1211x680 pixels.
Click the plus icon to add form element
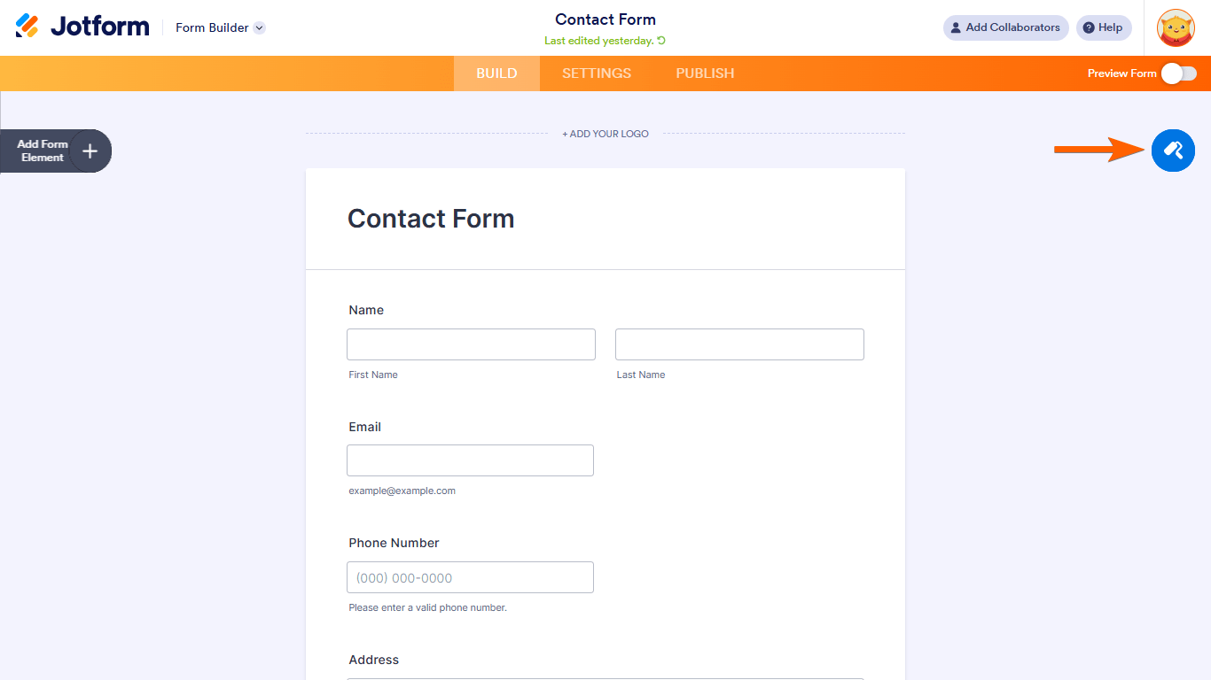pos(90,151)
